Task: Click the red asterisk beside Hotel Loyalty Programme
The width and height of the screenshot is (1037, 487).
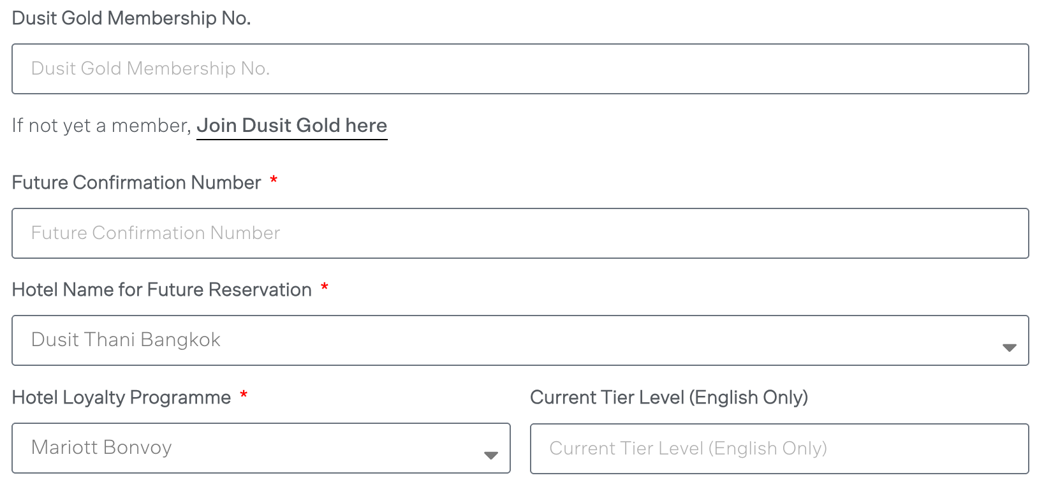Action: click(244, 396)
